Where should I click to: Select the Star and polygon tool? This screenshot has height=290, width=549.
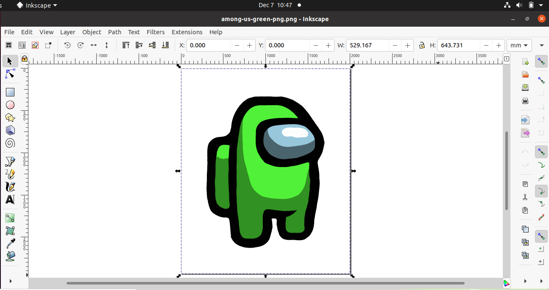tap(10, 118)
